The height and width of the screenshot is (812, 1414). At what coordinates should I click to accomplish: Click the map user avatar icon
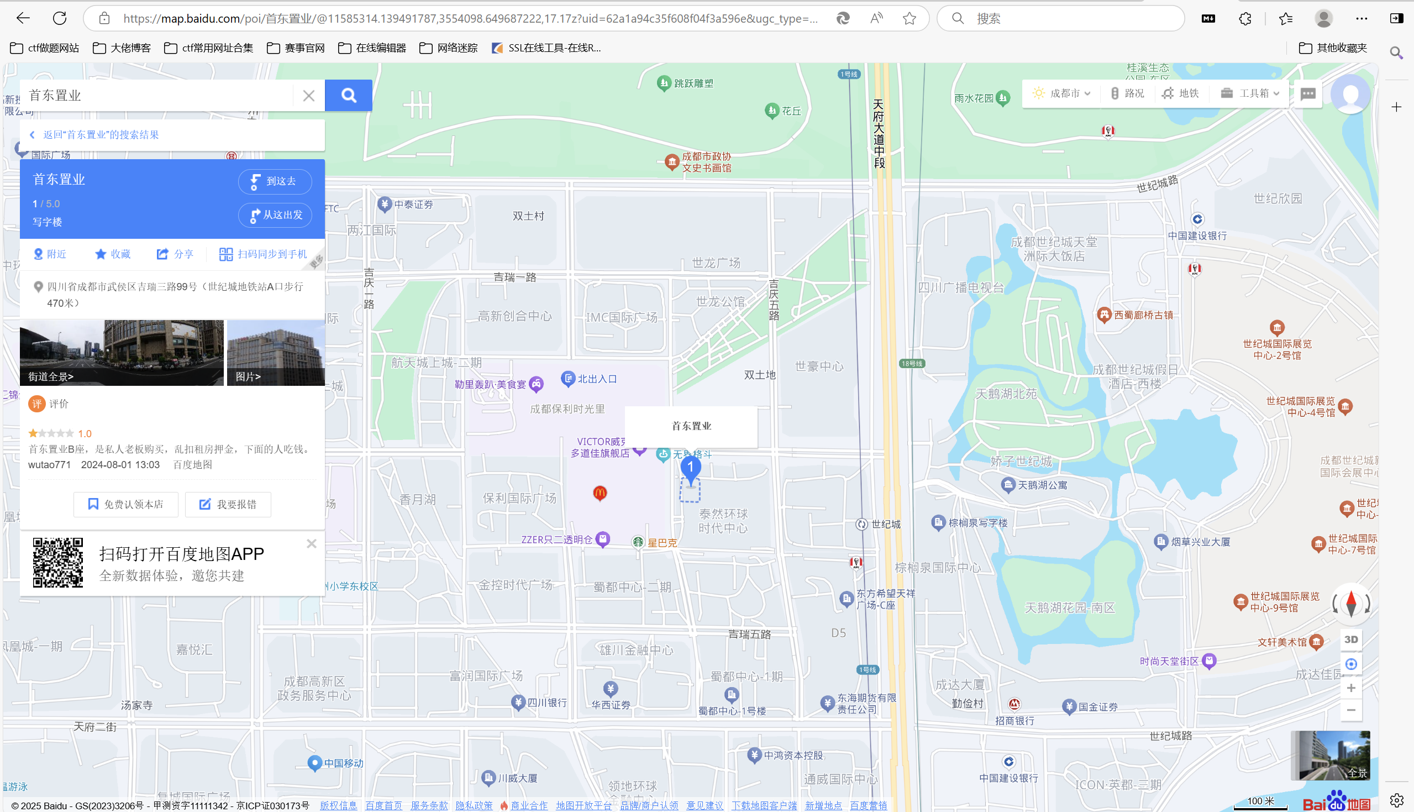(1350, 95)
